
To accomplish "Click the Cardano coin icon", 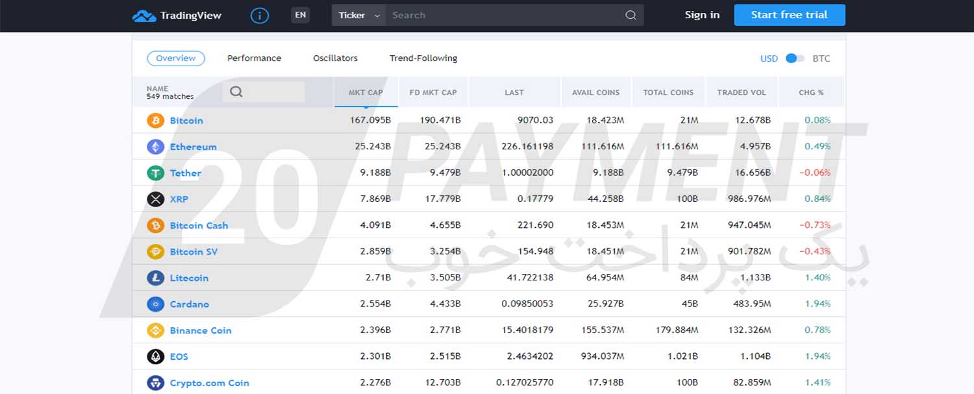I will [155, 304].
